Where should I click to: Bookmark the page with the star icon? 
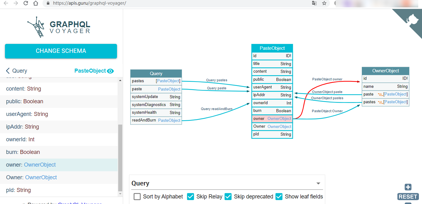point(324,3)
